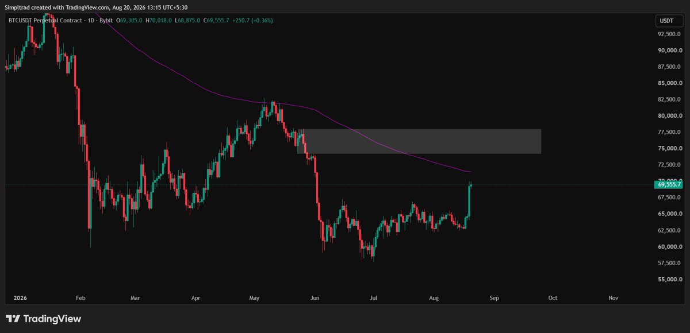Click the Apr label on time axis

point(196,298)
